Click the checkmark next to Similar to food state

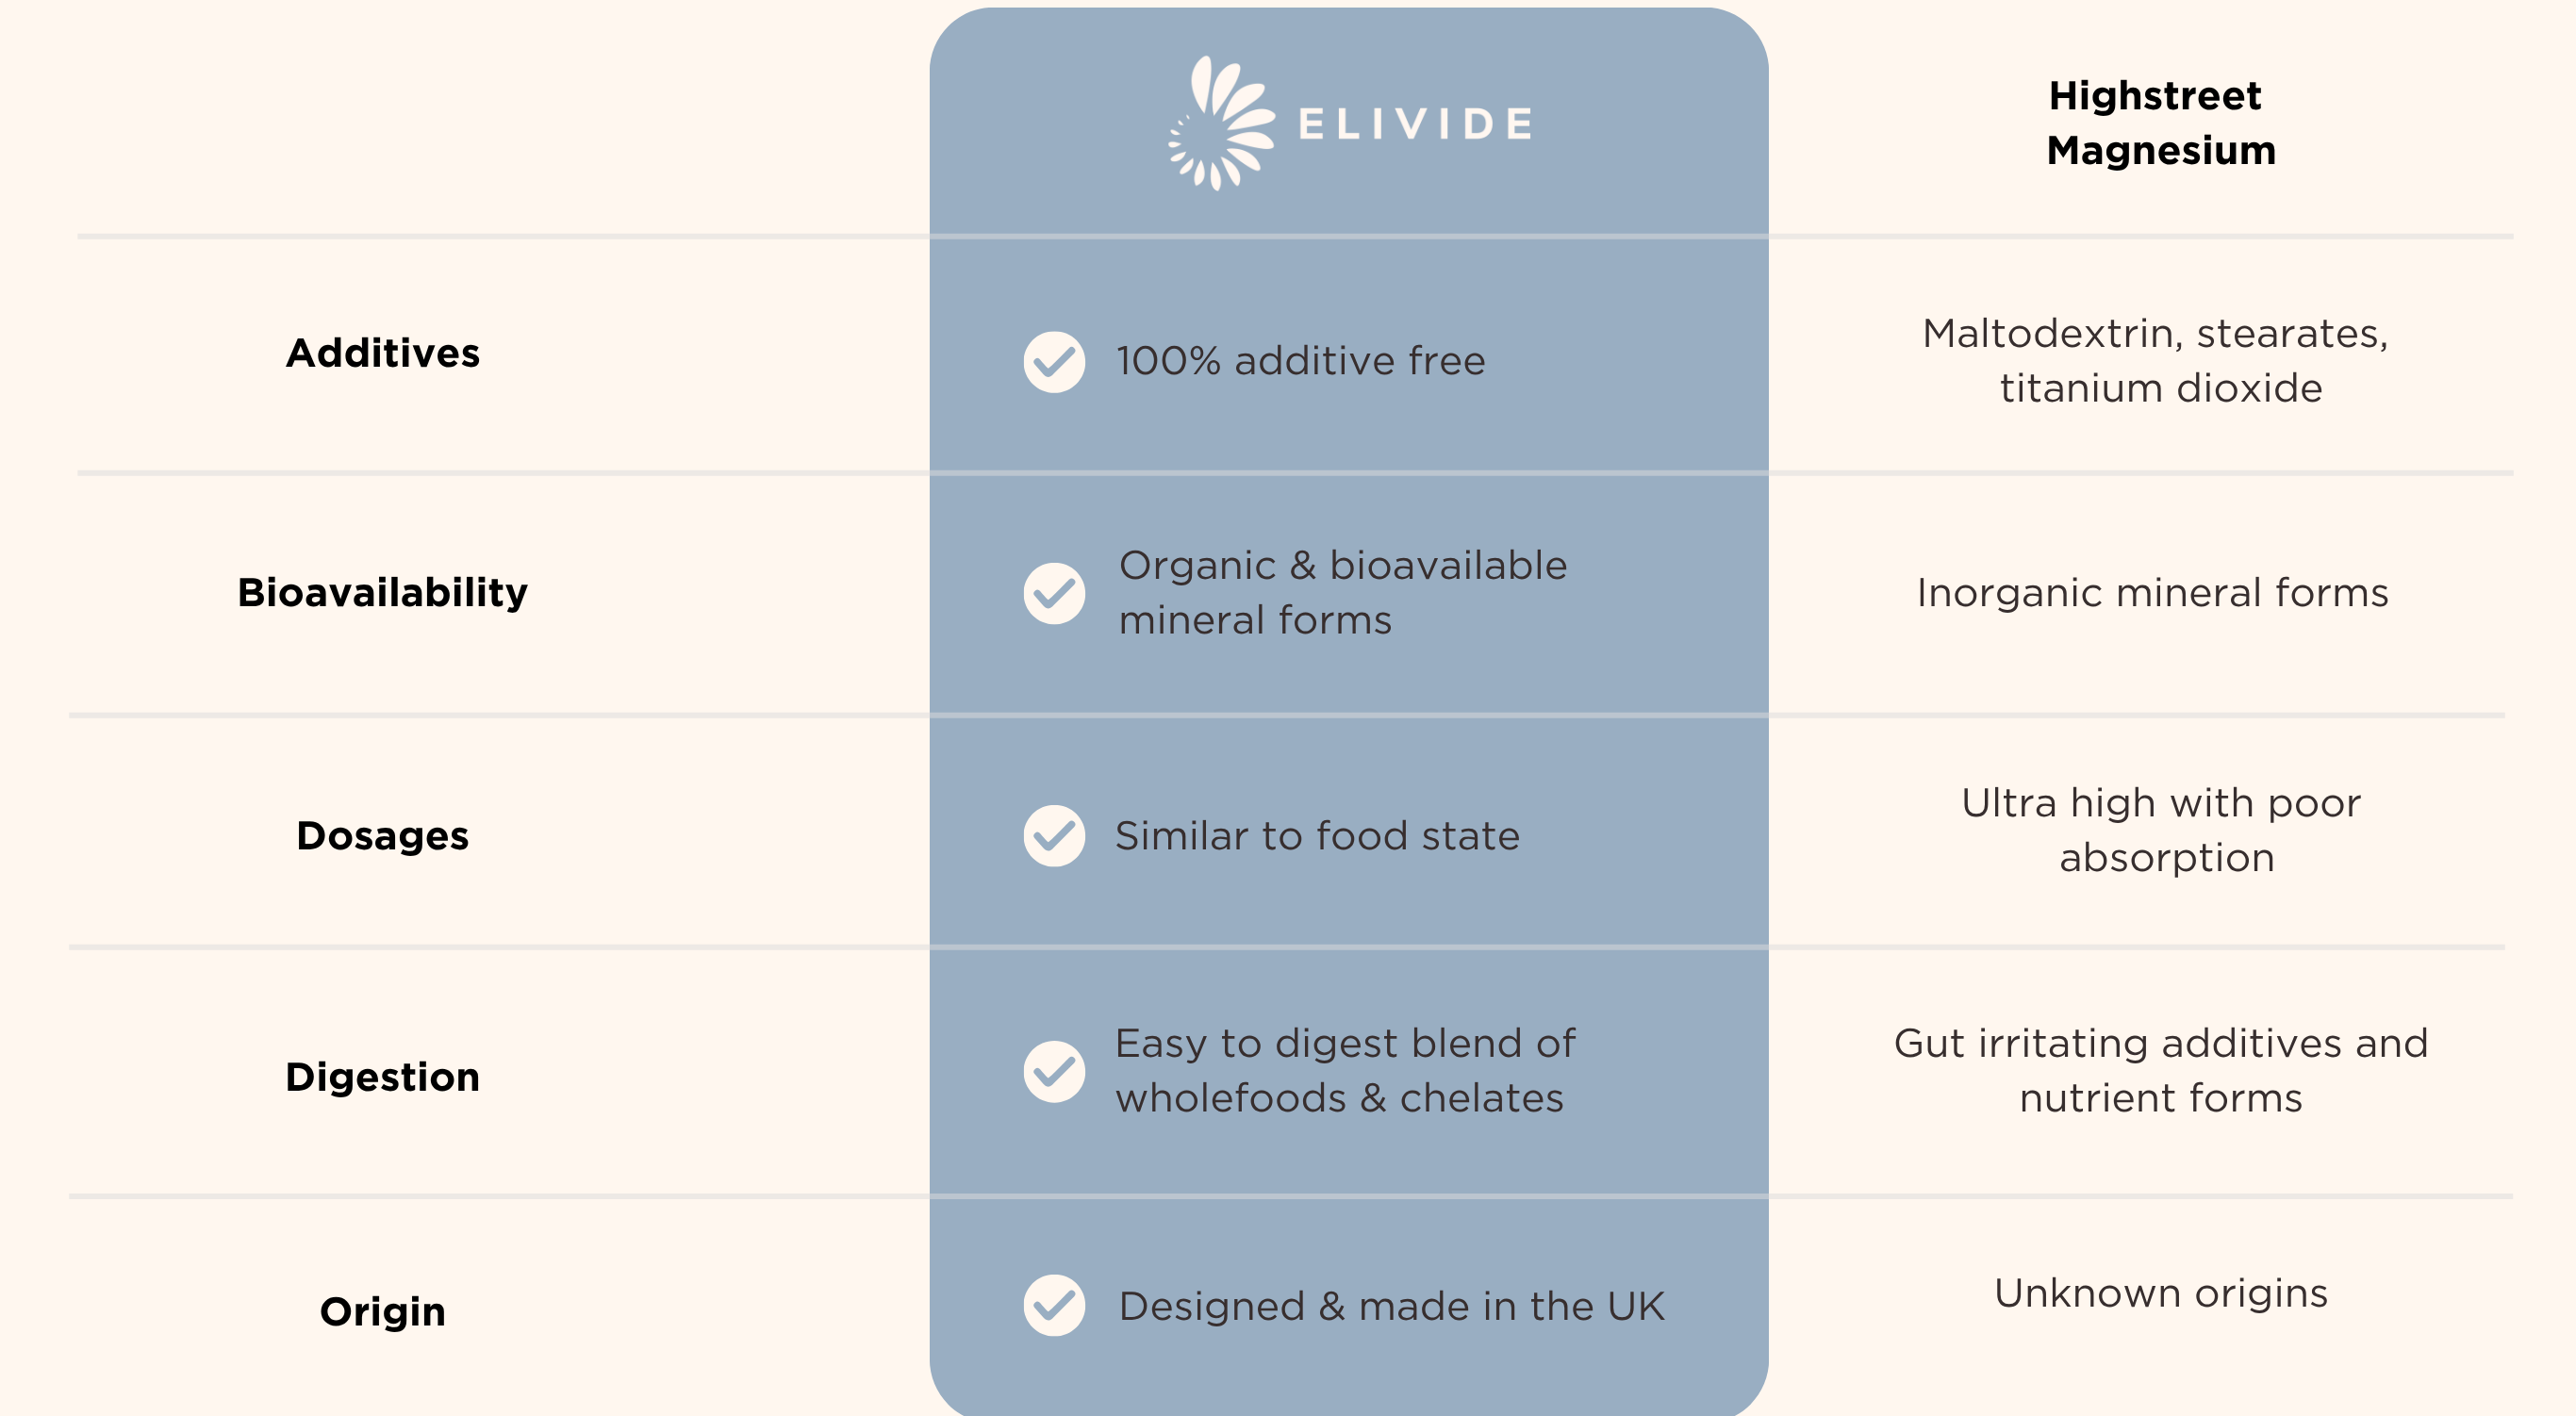click(x=1054, y=835)
